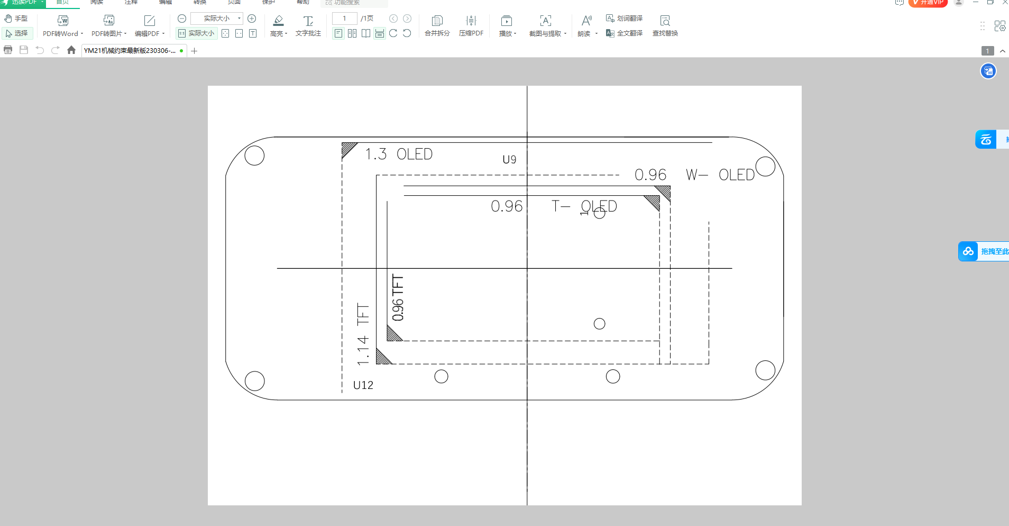Open the feedback message icon
Image resolution: width=1009 pixels, height=526 pixels.
coord(899,3)
